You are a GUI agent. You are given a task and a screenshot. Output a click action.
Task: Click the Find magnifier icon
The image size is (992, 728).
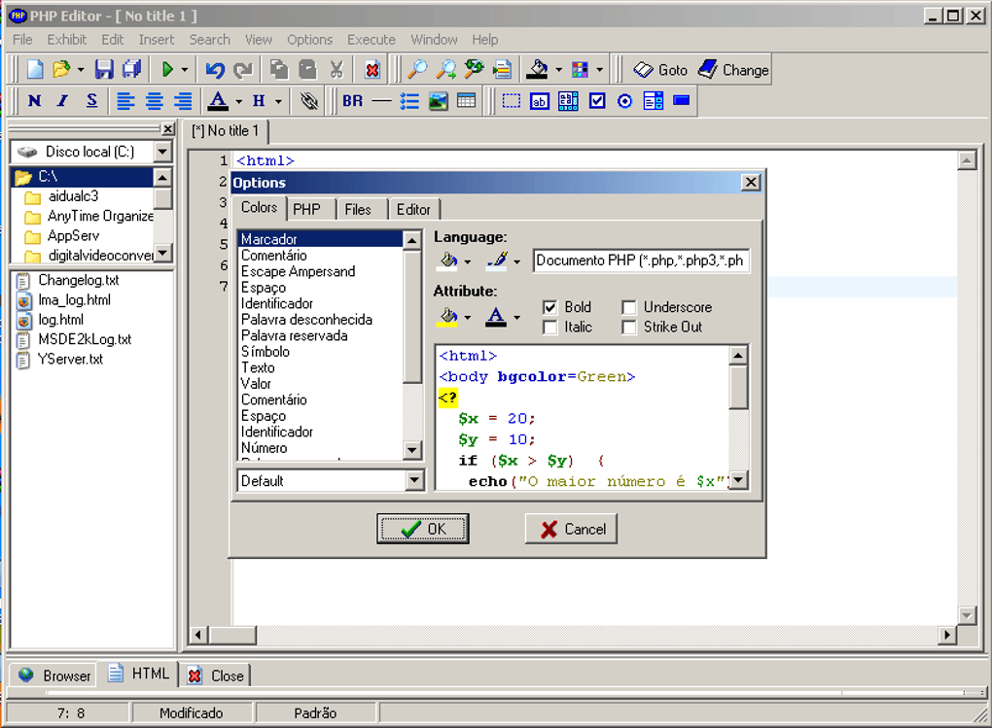417,69
